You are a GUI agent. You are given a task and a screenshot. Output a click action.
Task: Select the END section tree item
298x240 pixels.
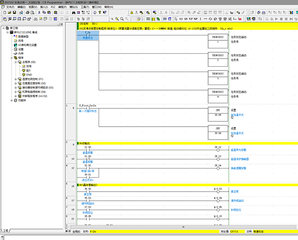point(29,75)
